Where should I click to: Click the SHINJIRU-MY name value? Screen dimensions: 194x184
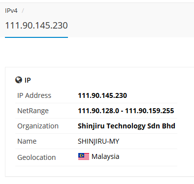pyautogui.click(x=98, y=141)
